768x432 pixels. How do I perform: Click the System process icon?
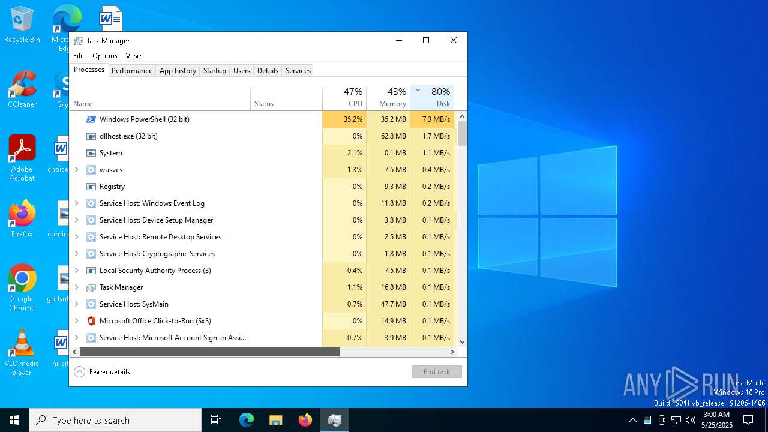coord(91,153)
